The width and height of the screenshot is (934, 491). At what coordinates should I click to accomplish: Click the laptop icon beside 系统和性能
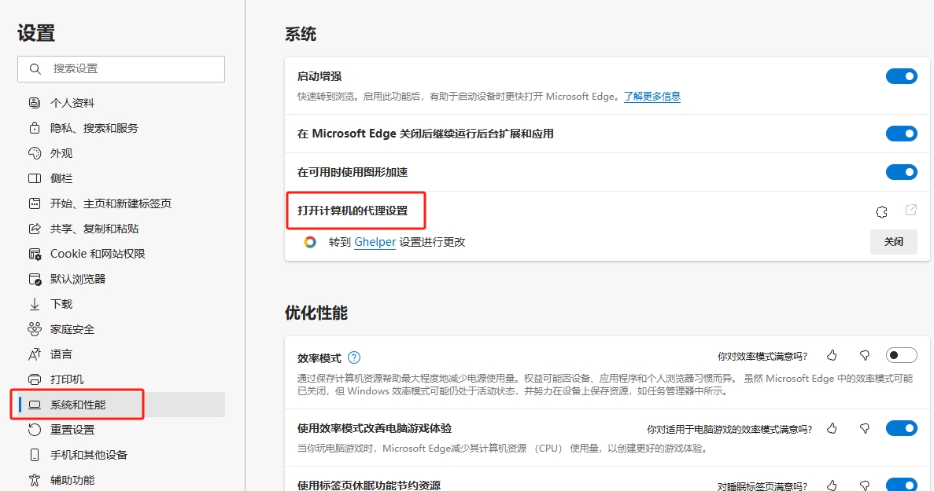35,405
